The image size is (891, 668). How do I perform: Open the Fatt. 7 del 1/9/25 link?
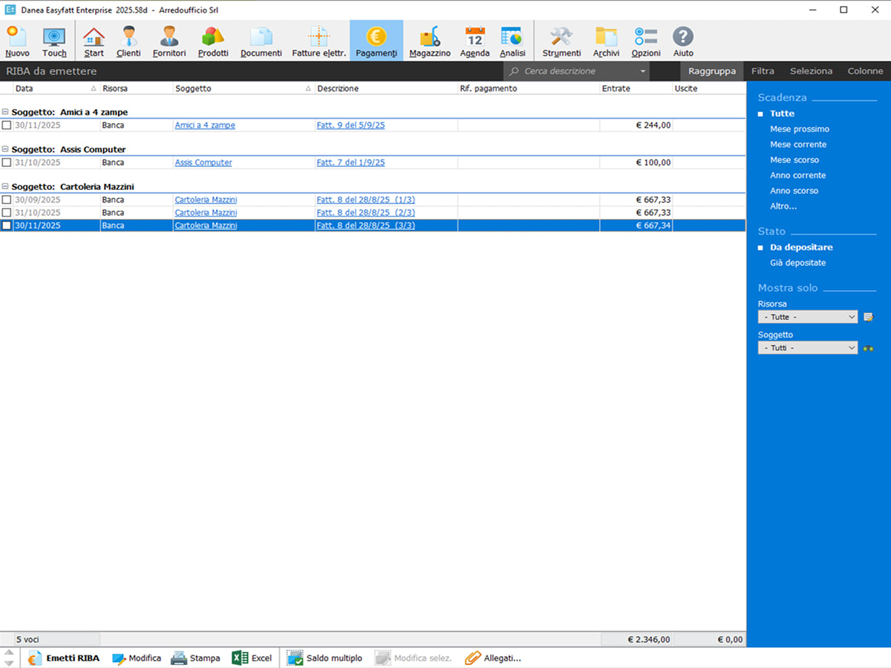tap(350, 163)
